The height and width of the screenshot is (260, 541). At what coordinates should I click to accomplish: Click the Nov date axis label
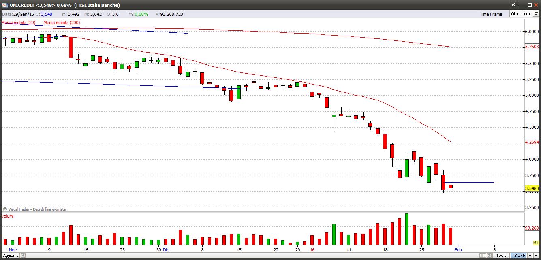[13, 250]
